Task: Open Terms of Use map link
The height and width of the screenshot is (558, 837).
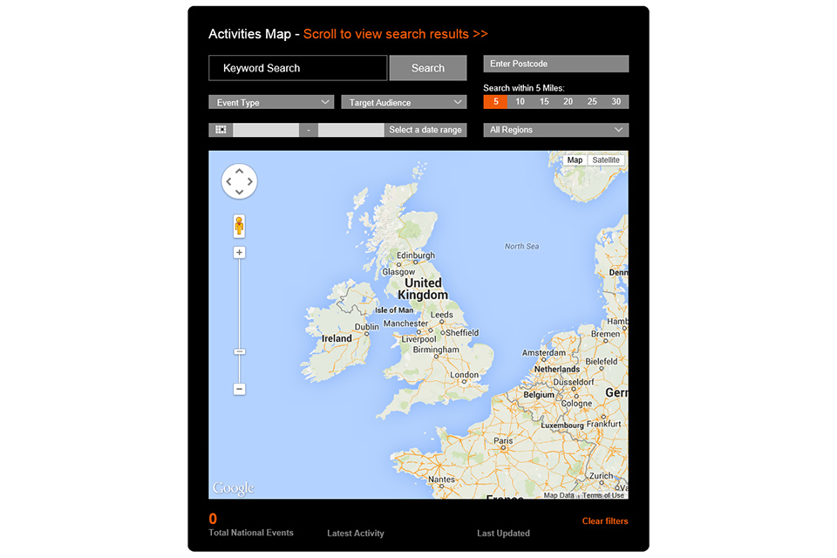Action: (603, 495)
